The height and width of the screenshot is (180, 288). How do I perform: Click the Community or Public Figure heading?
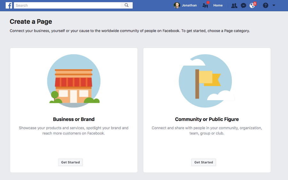click(x=207, y=119)
